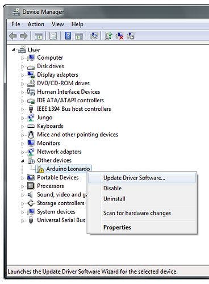
Task: Open the View menu
Action: click(x=58, y=24)
